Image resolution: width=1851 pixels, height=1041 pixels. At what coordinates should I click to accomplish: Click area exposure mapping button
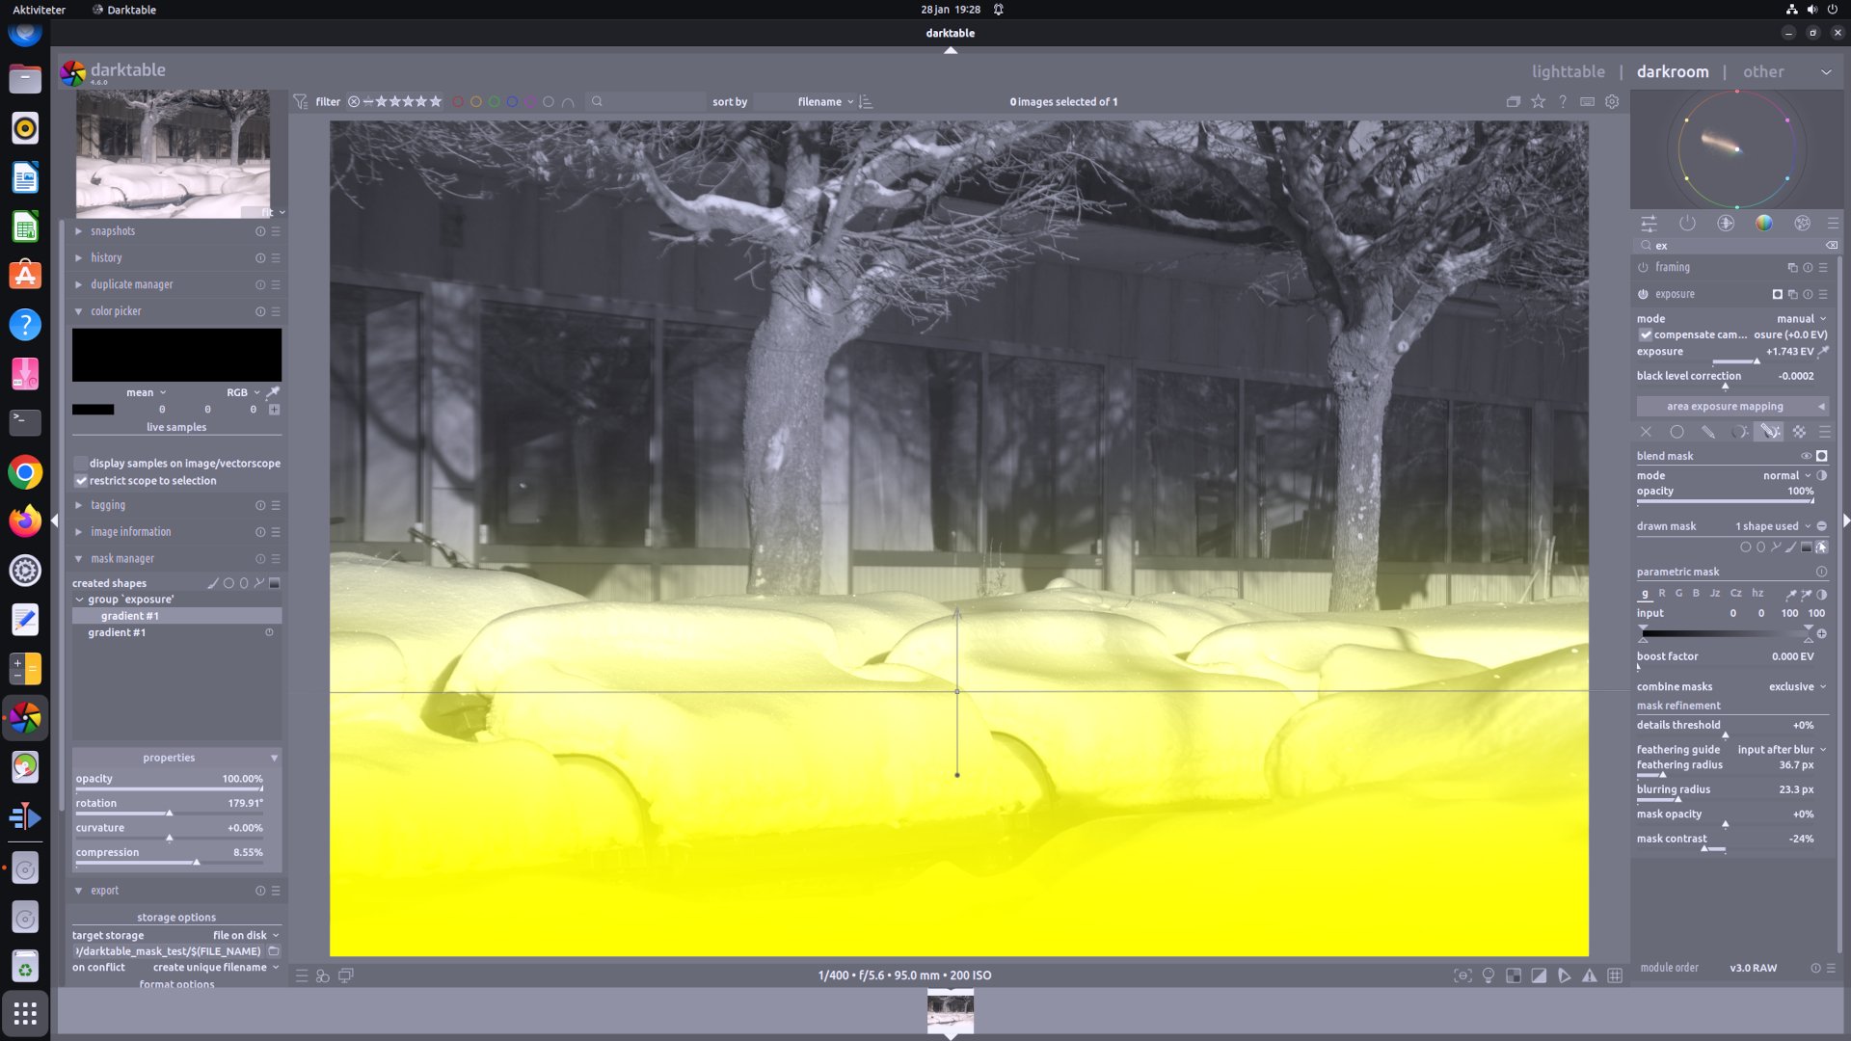pos(1725,407)
